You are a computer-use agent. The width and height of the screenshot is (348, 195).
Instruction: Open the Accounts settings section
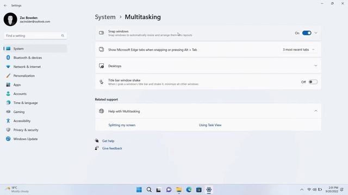pyautogui.click(x=35, y=94)
